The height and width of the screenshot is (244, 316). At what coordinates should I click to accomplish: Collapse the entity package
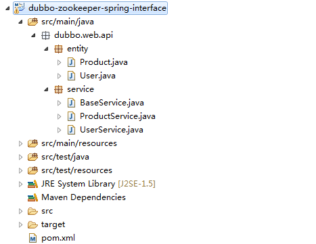click(46, 49)
